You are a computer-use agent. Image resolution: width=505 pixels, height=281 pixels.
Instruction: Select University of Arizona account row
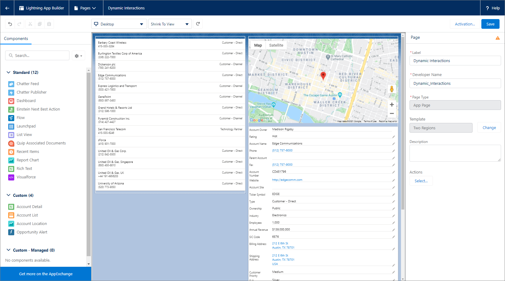coord(170,185)
